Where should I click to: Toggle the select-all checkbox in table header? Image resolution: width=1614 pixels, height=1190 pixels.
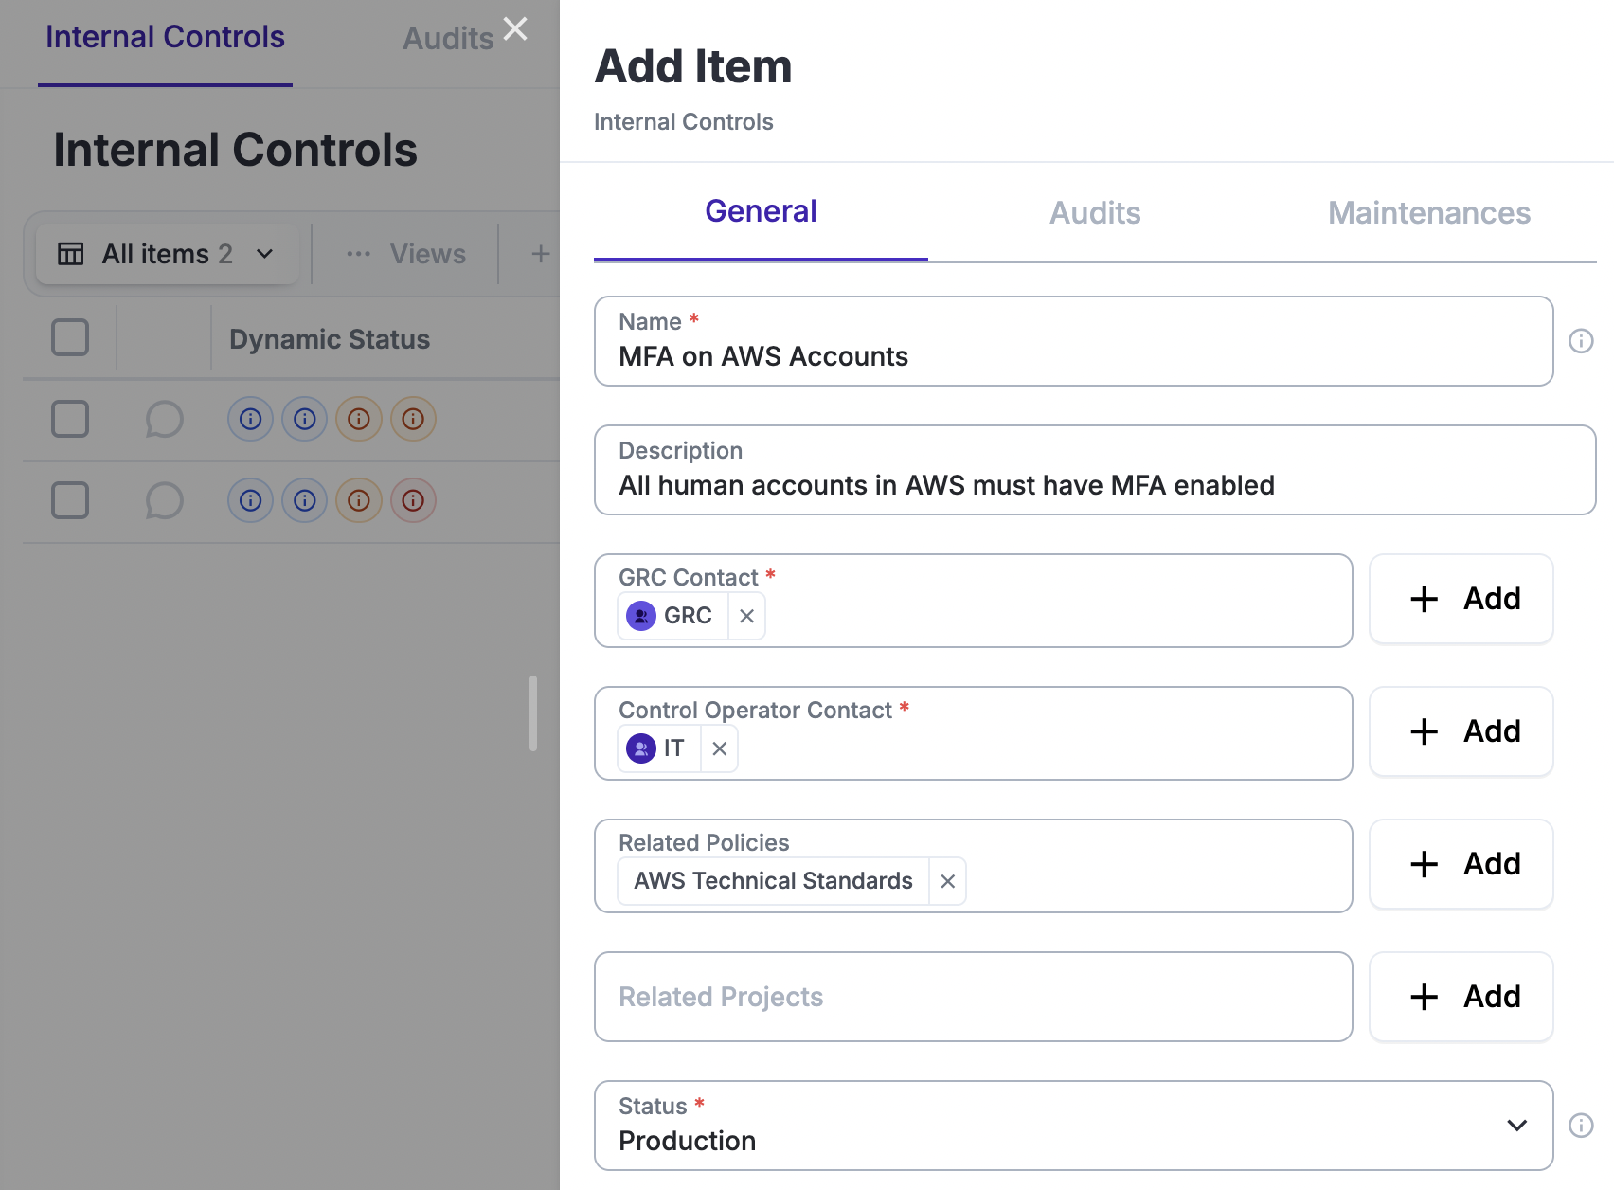70,337
